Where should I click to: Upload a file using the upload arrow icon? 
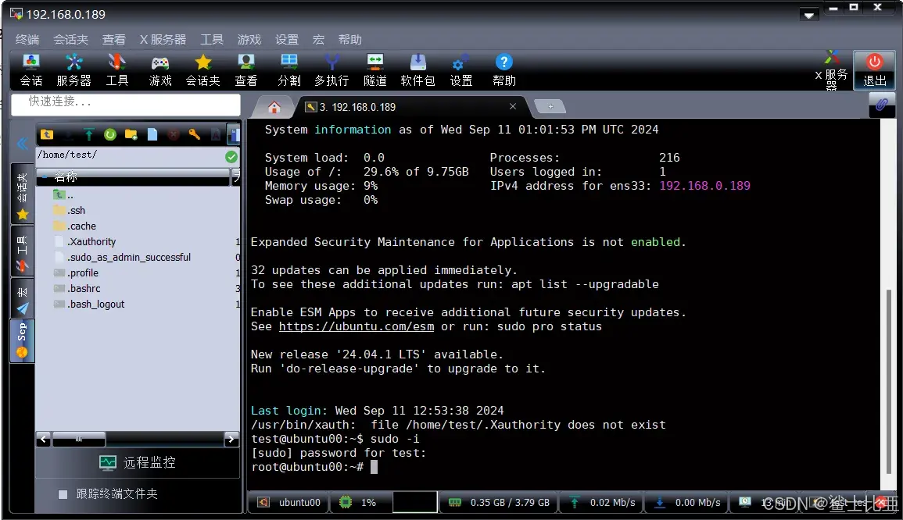pos(88,134)
